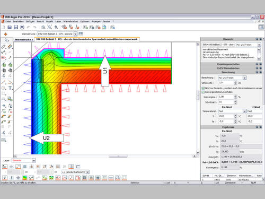265x199 pixels.
Task: Open the Optionen menu
Action: [x=85, y=21]
